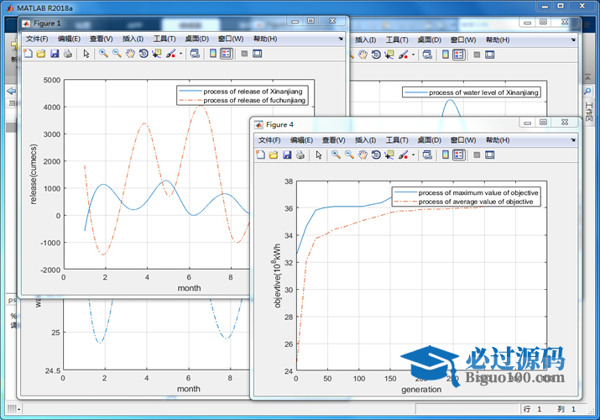
Task: Click the 'month' axis label in Figure 1
Action: point(189,288)
